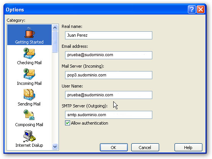
Task: Open the Incoming Mail category icon
Action: pos(29,74)
